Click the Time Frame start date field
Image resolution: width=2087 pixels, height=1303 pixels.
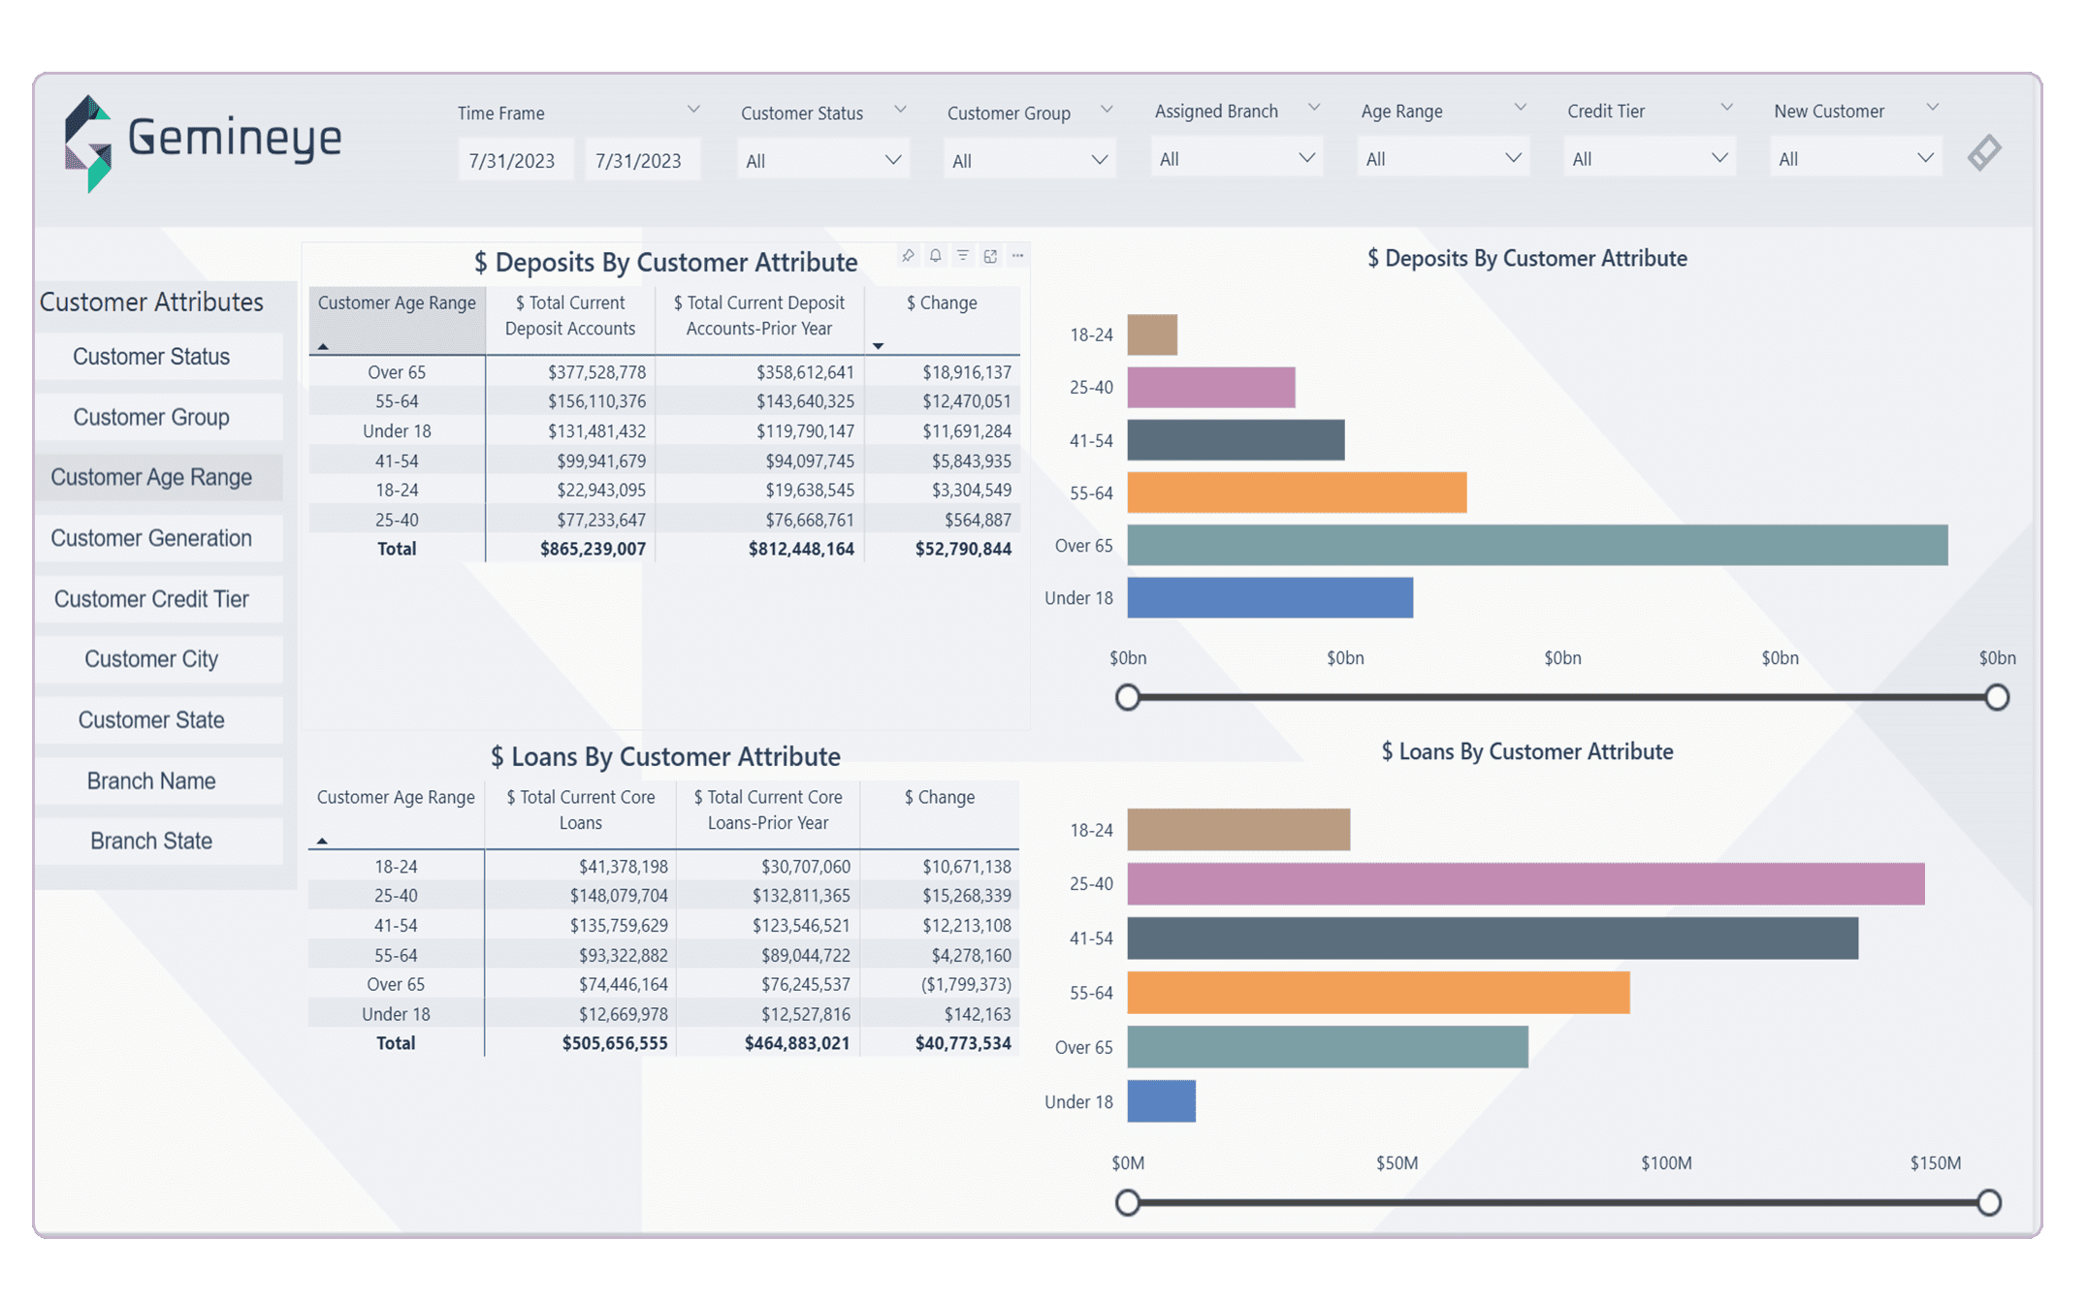[x=515, y=159]
